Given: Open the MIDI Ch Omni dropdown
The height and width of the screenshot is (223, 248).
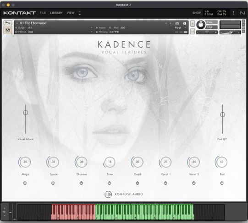Looking at the screenshot, I should (54, 32).
